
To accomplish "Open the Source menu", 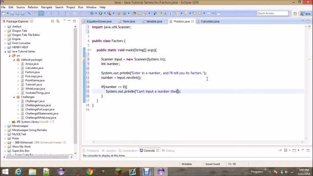I will click(21, 7).
